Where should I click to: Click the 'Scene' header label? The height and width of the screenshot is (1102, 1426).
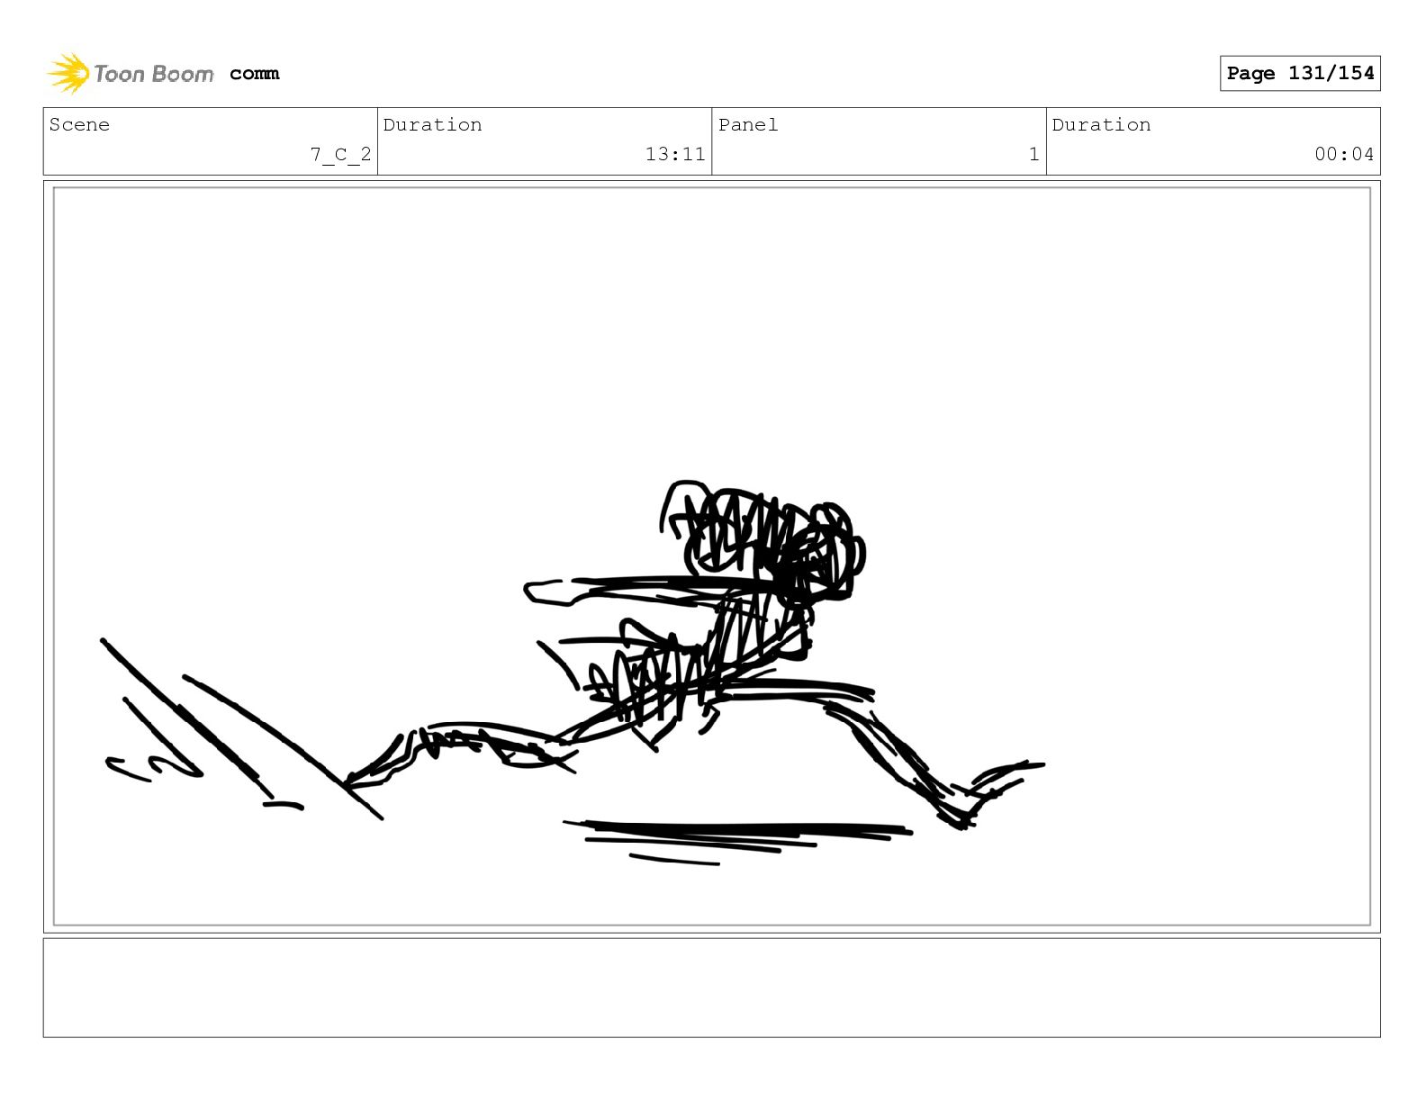point(79,124)
